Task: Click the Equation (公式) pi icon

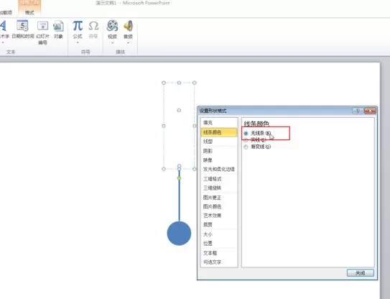Action: [x=78, y=26]
